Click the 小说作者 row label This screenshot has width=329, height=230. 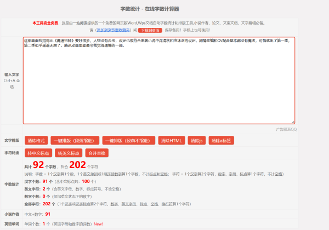click(12, 214)
